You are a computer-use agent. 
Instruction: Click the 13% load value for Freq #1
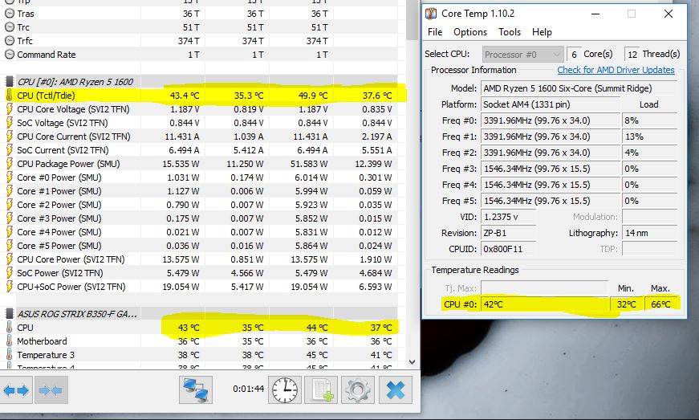click(649, 137)
